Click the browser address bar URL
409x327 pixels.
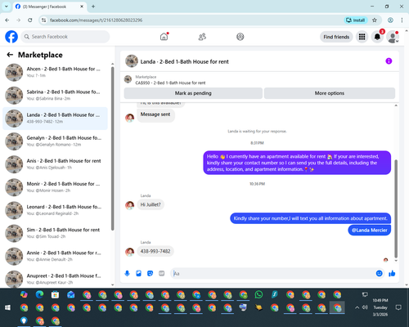(96, 20)
